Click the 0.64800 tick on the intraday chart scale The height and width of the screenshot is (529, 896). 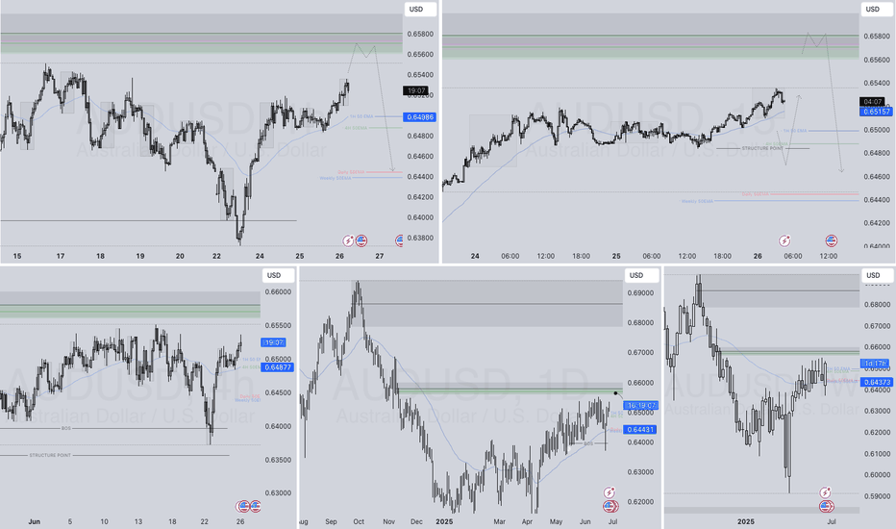pyautogui.click(x=877, y=153)
